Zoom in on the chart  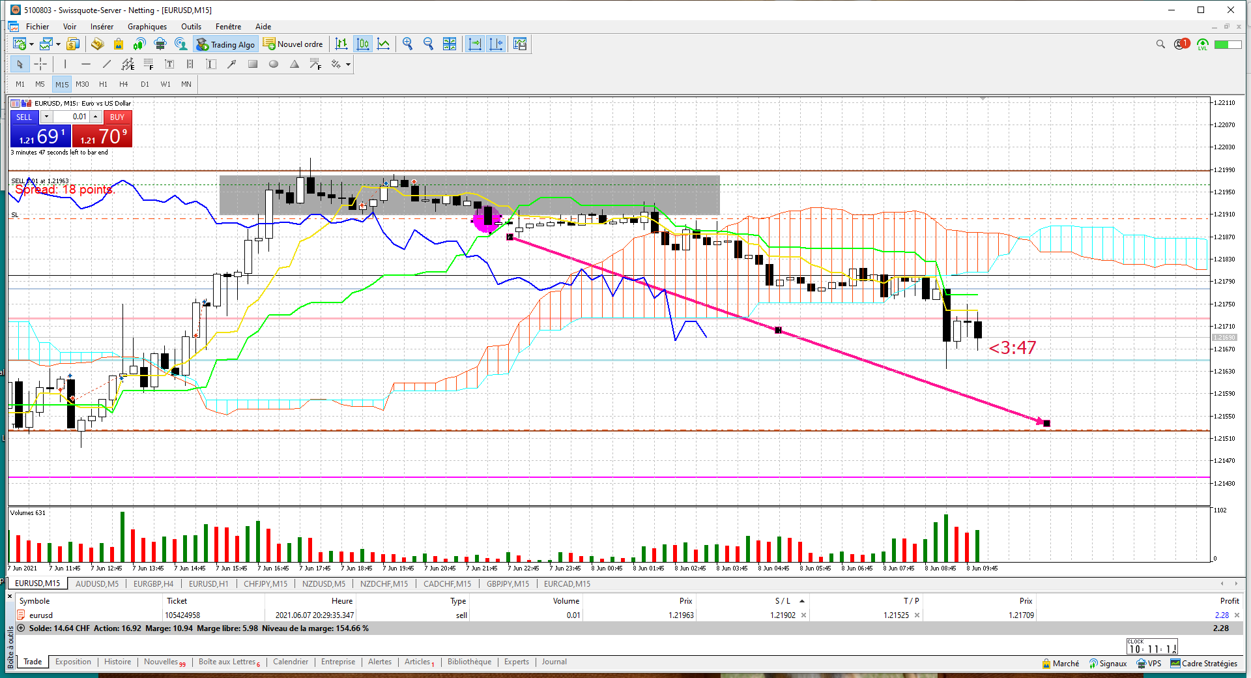click(408, 44)
